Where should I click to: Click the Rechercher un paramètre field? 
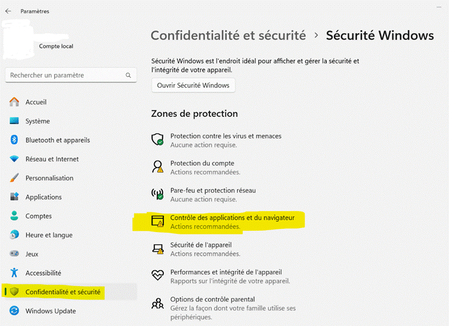tap(71, 76)
